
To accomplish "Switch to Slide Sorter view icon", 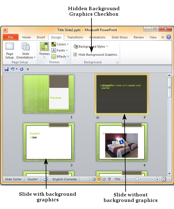I will pyautogui.click(x=99, y=179).
